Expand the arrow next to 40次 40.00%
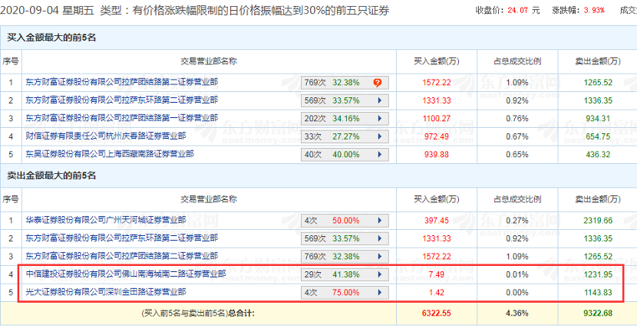This screenshot has width=637, height=328. pos(380,155)
